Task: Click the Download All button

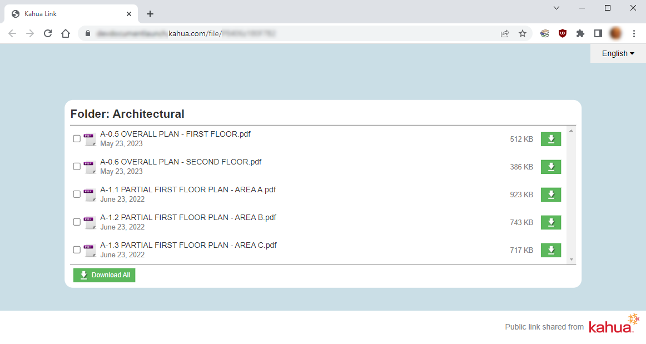Action: 105,275
